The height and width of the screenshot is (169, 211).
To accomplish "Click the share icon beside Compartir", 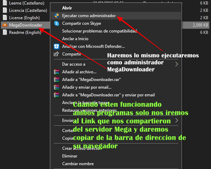I will pos(56,54).
